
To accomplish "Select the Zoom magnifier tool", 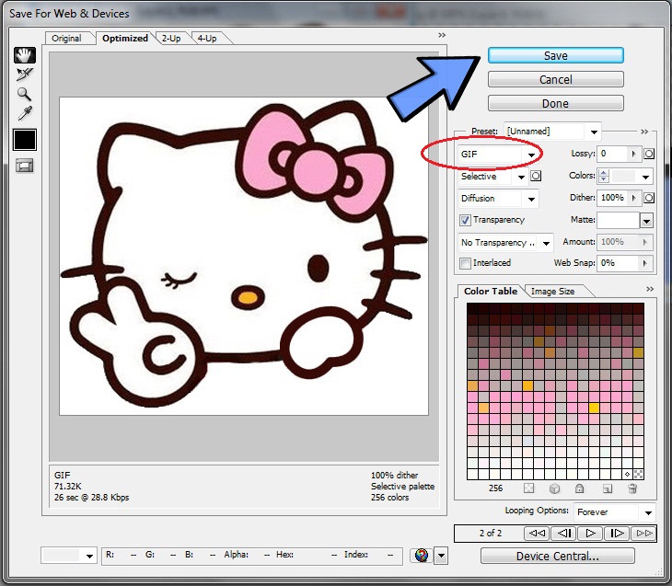I will pyautogui.click(x=24, y=94).
